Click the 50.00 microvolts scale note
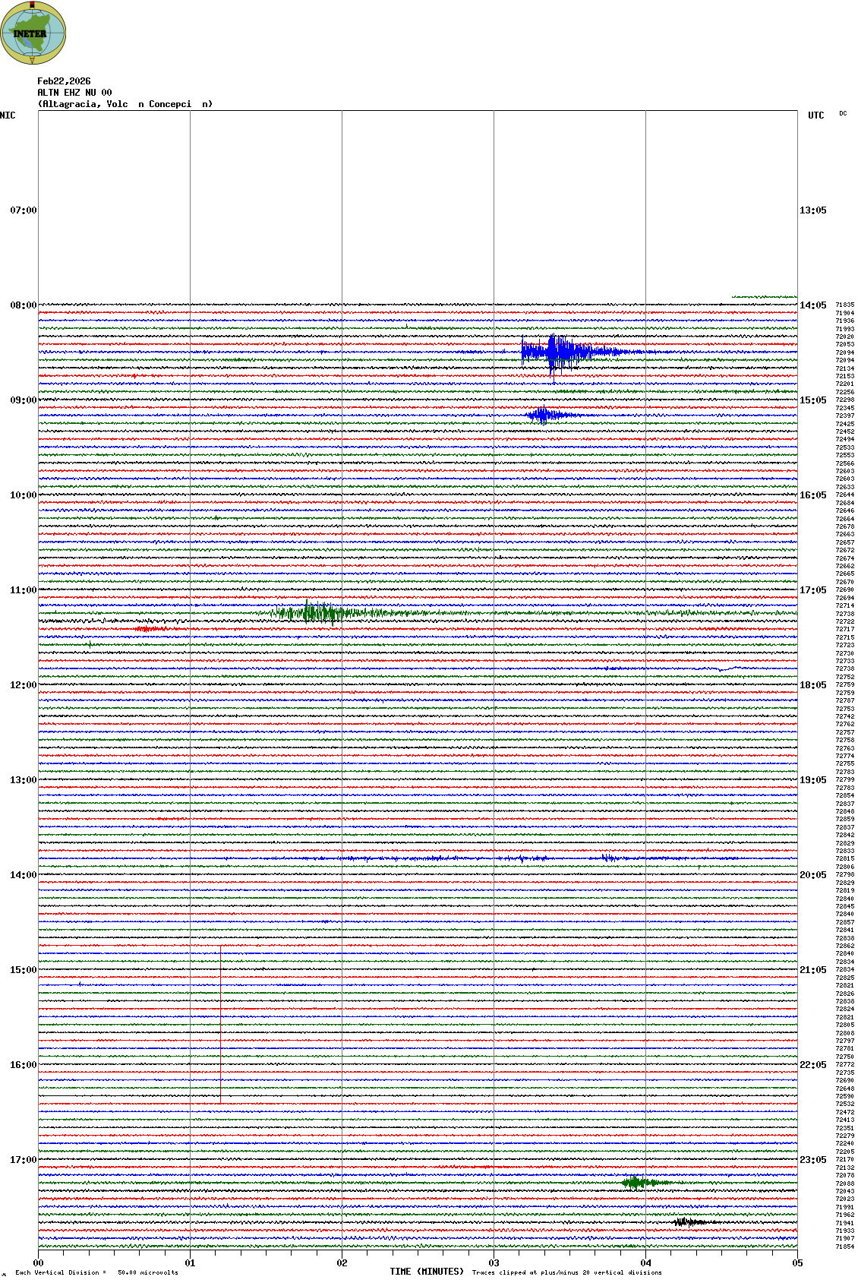This screenshot has width=858, height=1283. pos(147,1272)
